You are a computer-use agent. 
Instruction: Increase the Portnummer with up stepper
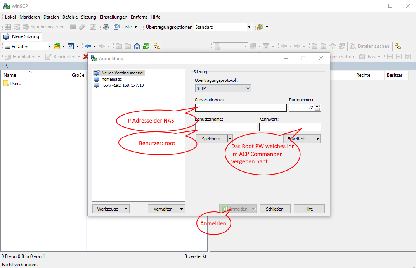pos(317,106)
